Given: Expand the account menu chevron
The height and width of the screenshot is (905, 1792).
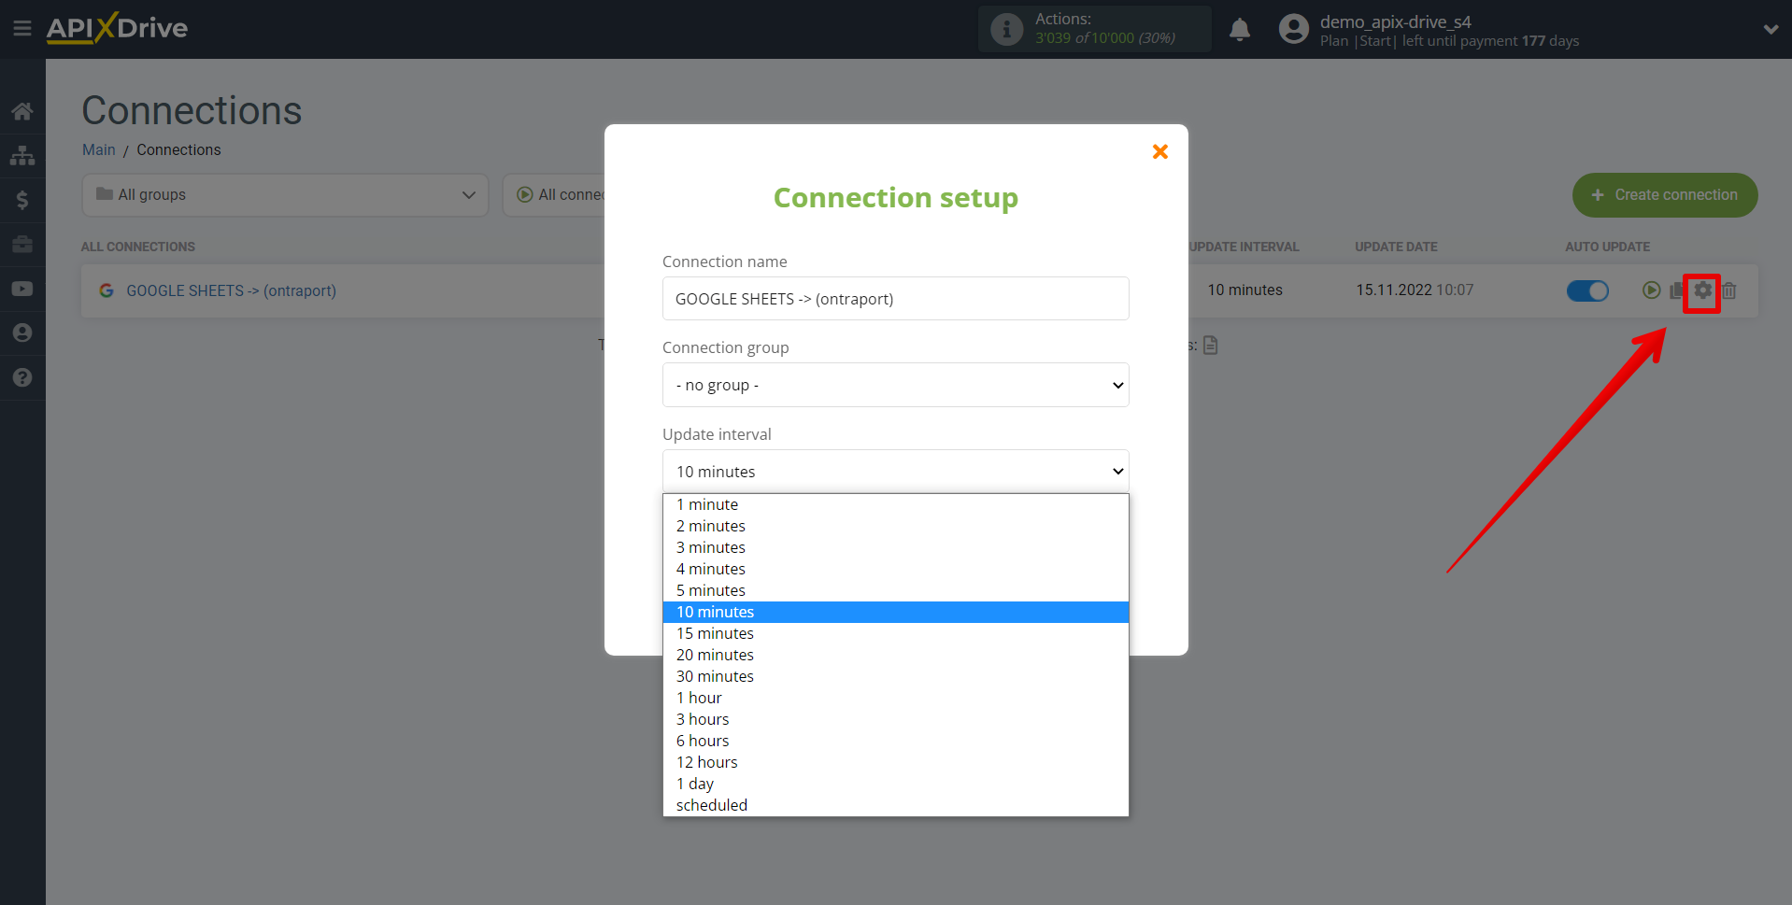Looking at the screenshot, I should pyautogui.click(x=1771, y=29).
